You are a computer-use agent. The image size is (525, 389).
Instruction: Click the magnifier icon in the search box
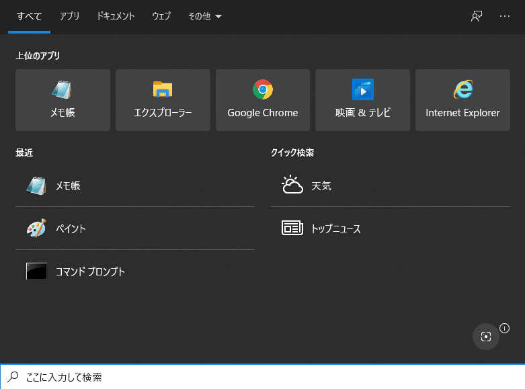click(x=13, y=377)
